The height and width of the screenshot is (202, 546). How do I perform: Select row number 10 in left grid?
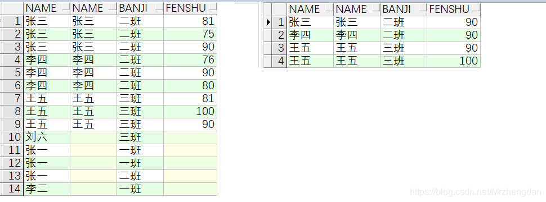coord(13,137)
